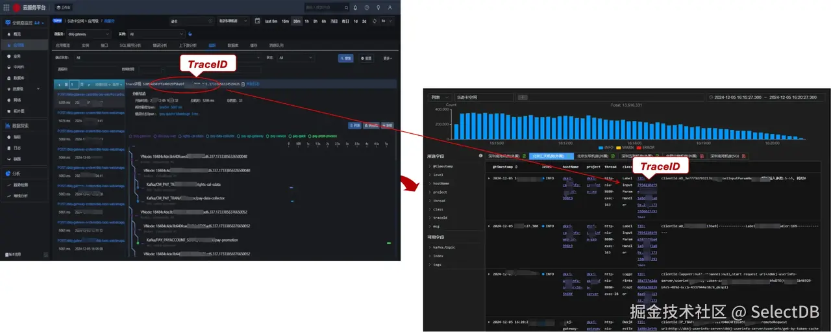Image resolution: width=831 pixels, height=332 pixels.
Task: Click the plus add-filter button in log panel
Action: (x=522, y=97)
